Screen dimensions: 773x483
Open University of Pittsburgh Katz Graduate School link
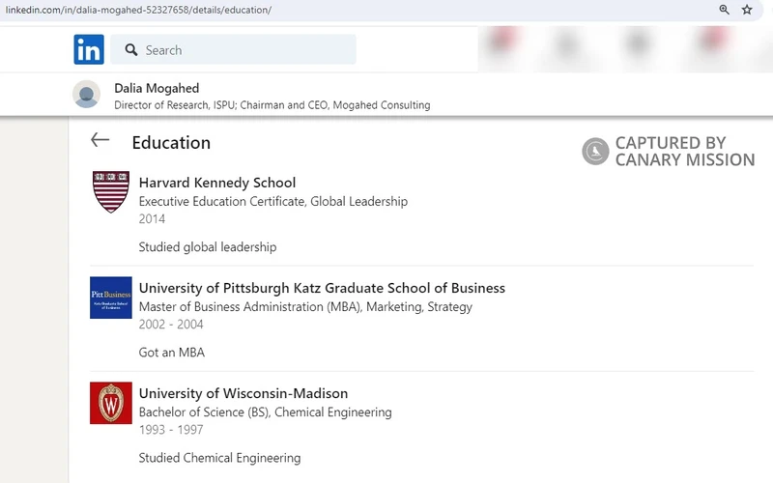(x=322, y=288)
